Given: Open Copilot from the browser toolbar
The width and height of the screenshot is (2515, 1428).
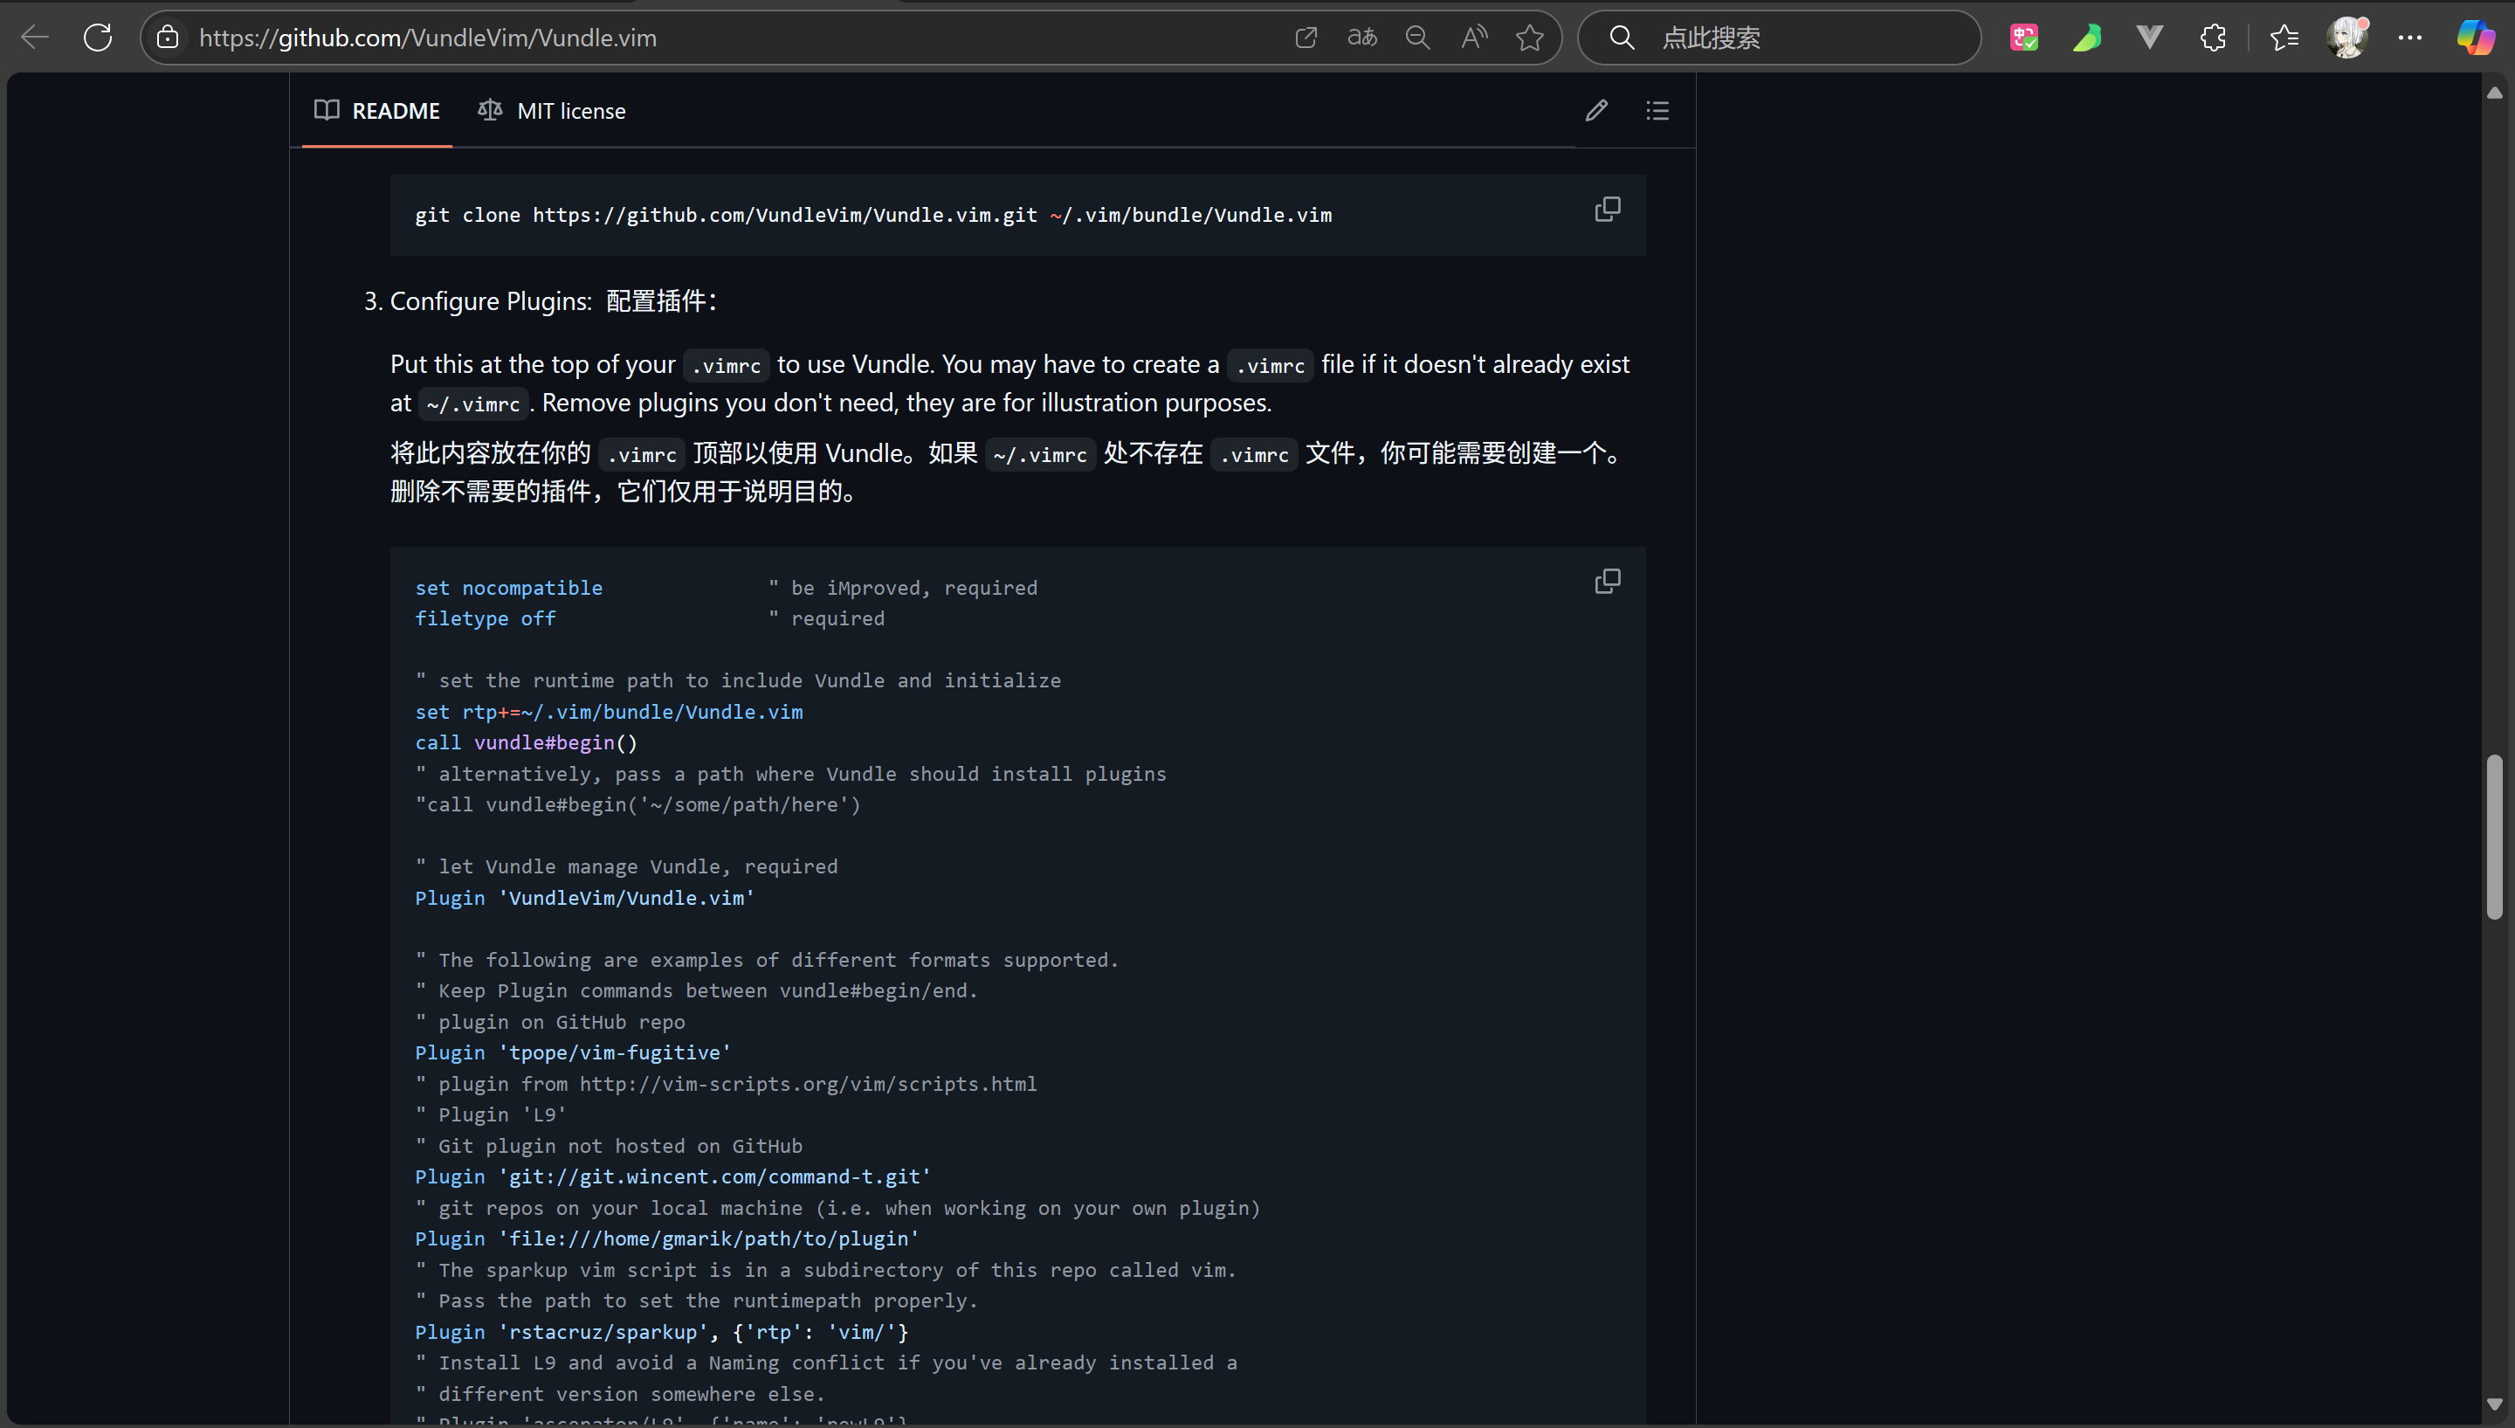Looking at the screenshot, I should pos(2475,38).
